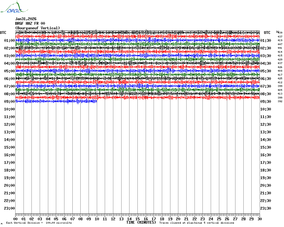Click the DC offset value 425
Image resolution: width=284 pixels, height=227 pixels.
click(280, 78)
